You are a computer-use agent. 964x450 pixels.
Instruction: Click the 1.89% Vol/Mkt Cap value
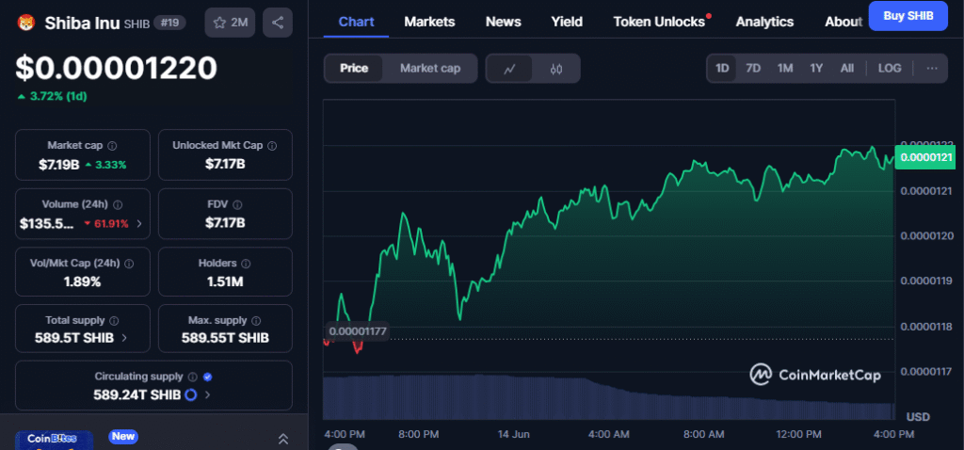(x=83, y=281)
